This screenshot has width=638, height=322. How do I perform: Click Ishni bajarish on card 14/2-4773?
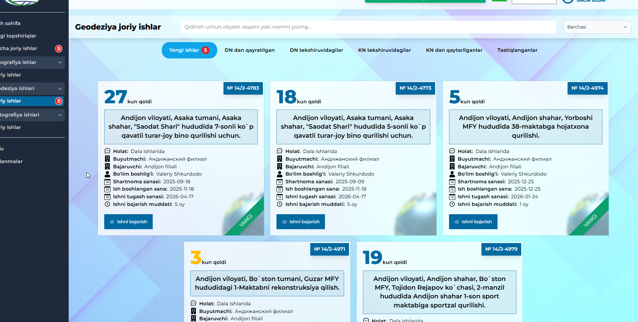coord(301,222)
